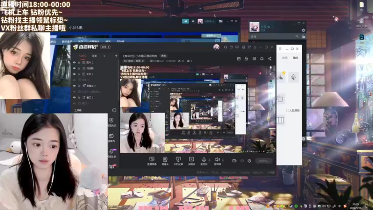Viewport: 373px width, 210px height.
Task: Click teal back arrow button in rear window
Action: [x=186, y=21]
